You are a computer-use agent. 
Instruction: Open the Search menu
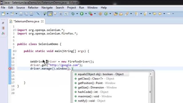(x=60, y=8)
